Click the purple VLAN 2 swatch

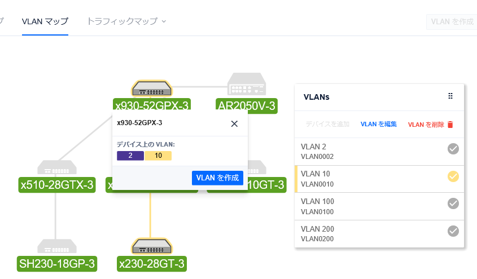point(130,156)
